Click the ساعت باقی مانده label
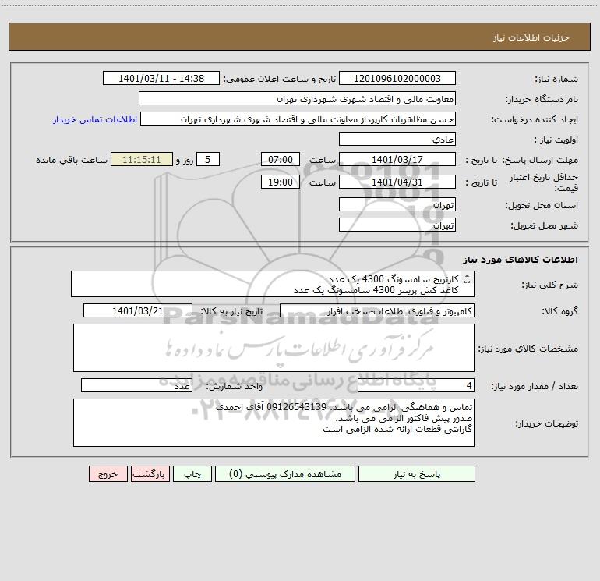The width and height of the screenshot is (600, 581). tap(72, 160)
